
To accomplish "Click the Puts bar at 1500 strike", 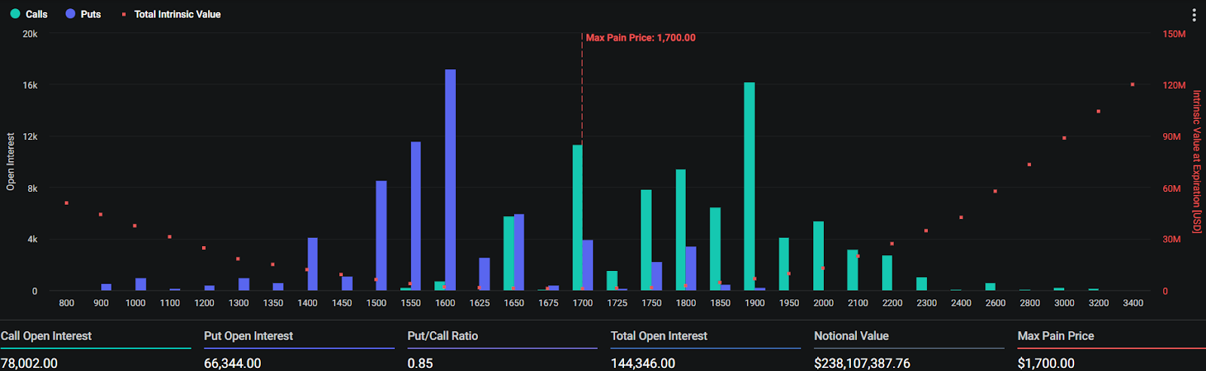I will (381, 236).
